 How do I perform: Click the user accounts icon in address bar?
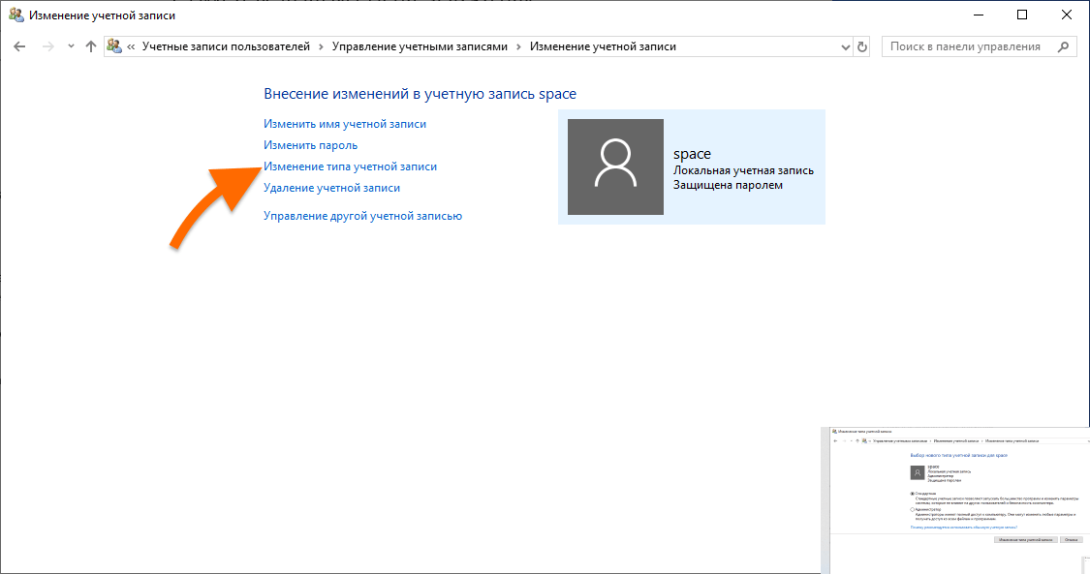114,46
